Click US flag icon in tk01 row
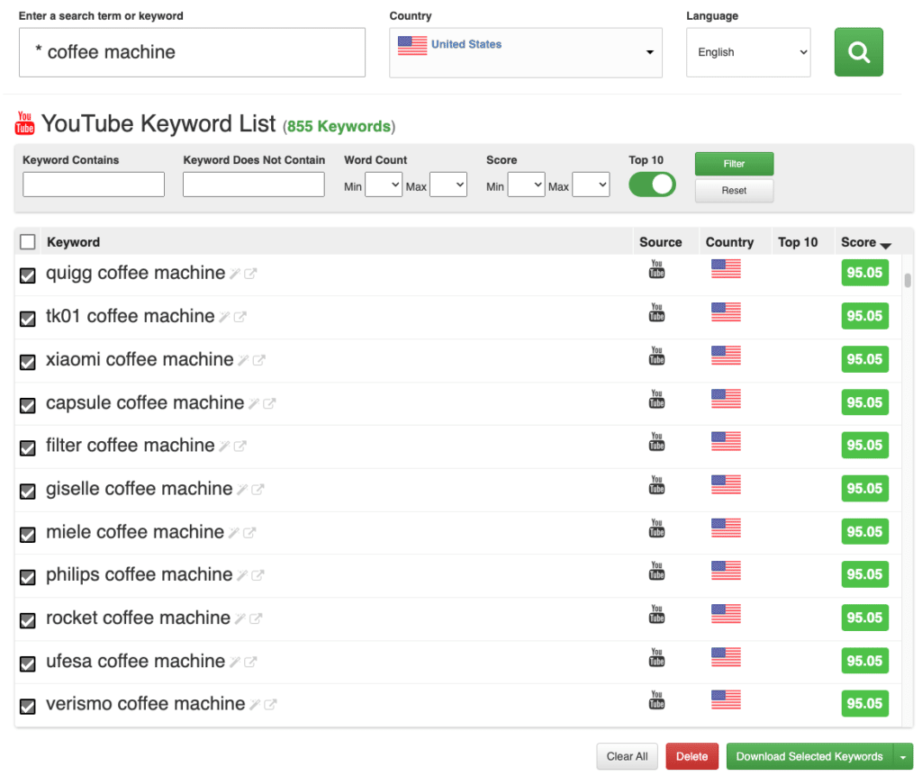The height and width of the screenshot is (776, 922). [x=726, y=312]
